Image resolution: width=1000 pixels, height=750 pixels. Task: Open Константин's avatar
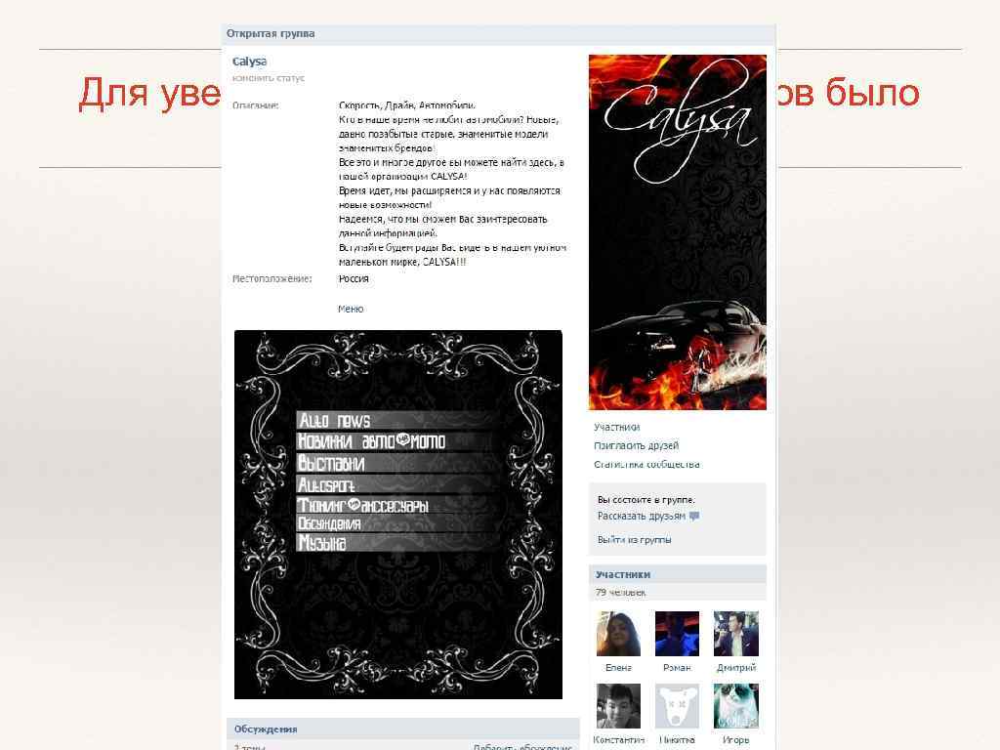618,706
